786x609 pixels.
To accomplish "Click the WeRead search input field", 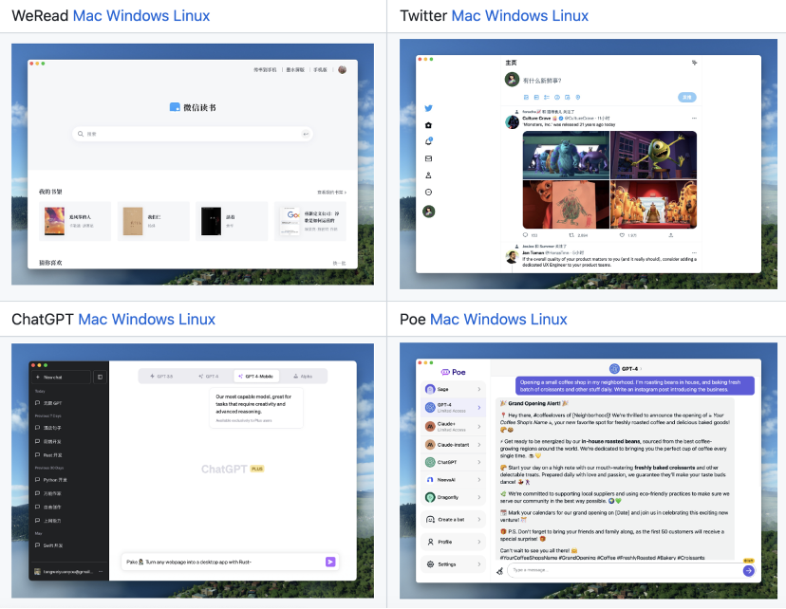I will (192, 134).
